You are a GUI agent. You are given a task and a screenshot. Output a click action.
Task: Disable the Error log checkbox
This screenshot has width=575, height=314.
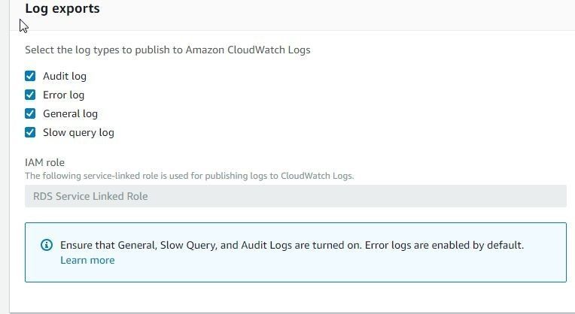pyautogui.click(x=30, y=95)
